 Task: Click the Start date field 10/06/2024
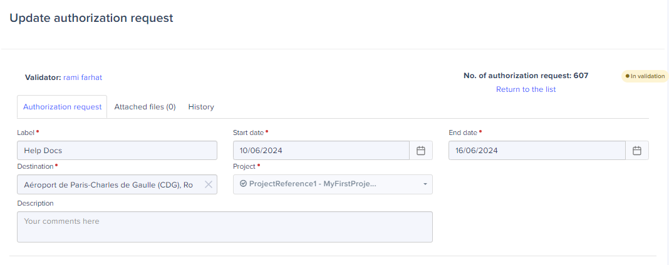tap(321, 151)
